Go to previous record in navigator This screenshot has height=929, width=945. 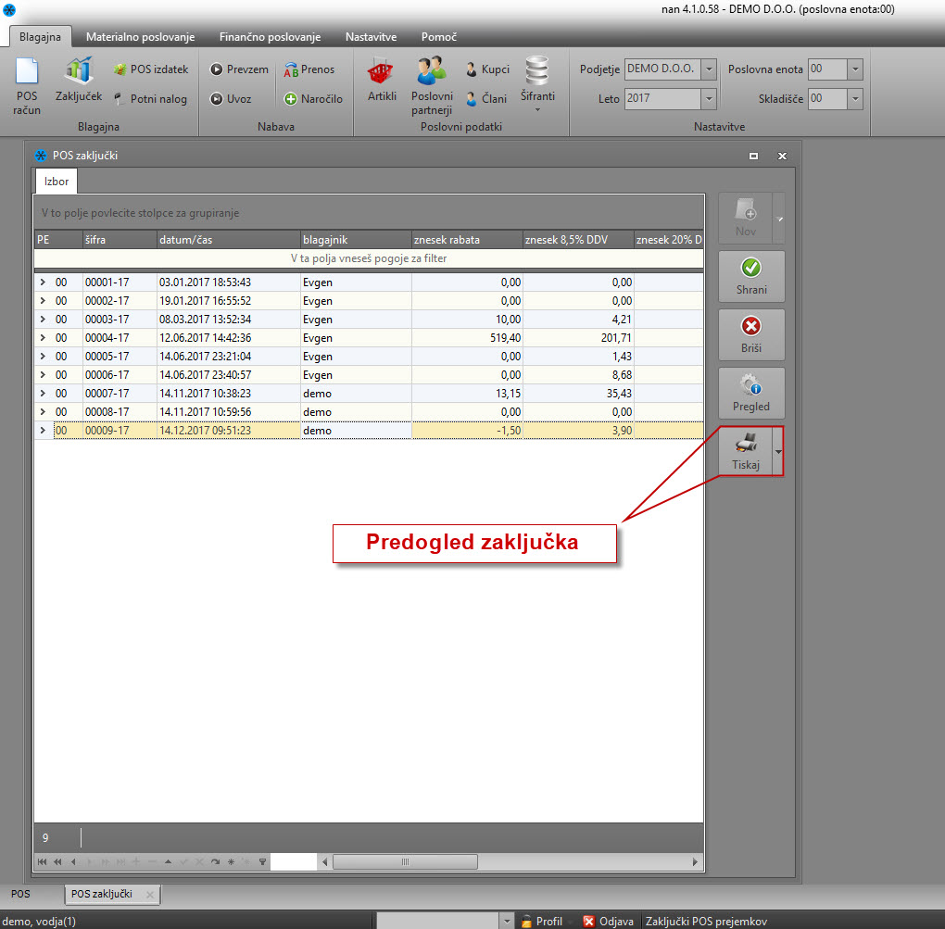pyautogui.click(x=73, y=861)
